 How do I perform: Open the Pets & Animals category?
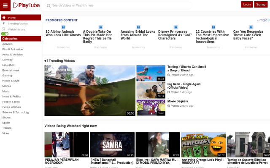pyautogui.click(x=11, y=107)
